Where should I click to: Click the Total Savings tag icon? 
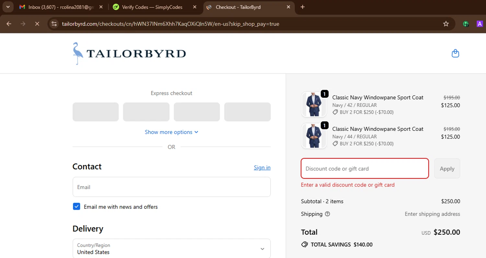coord(305,244)
